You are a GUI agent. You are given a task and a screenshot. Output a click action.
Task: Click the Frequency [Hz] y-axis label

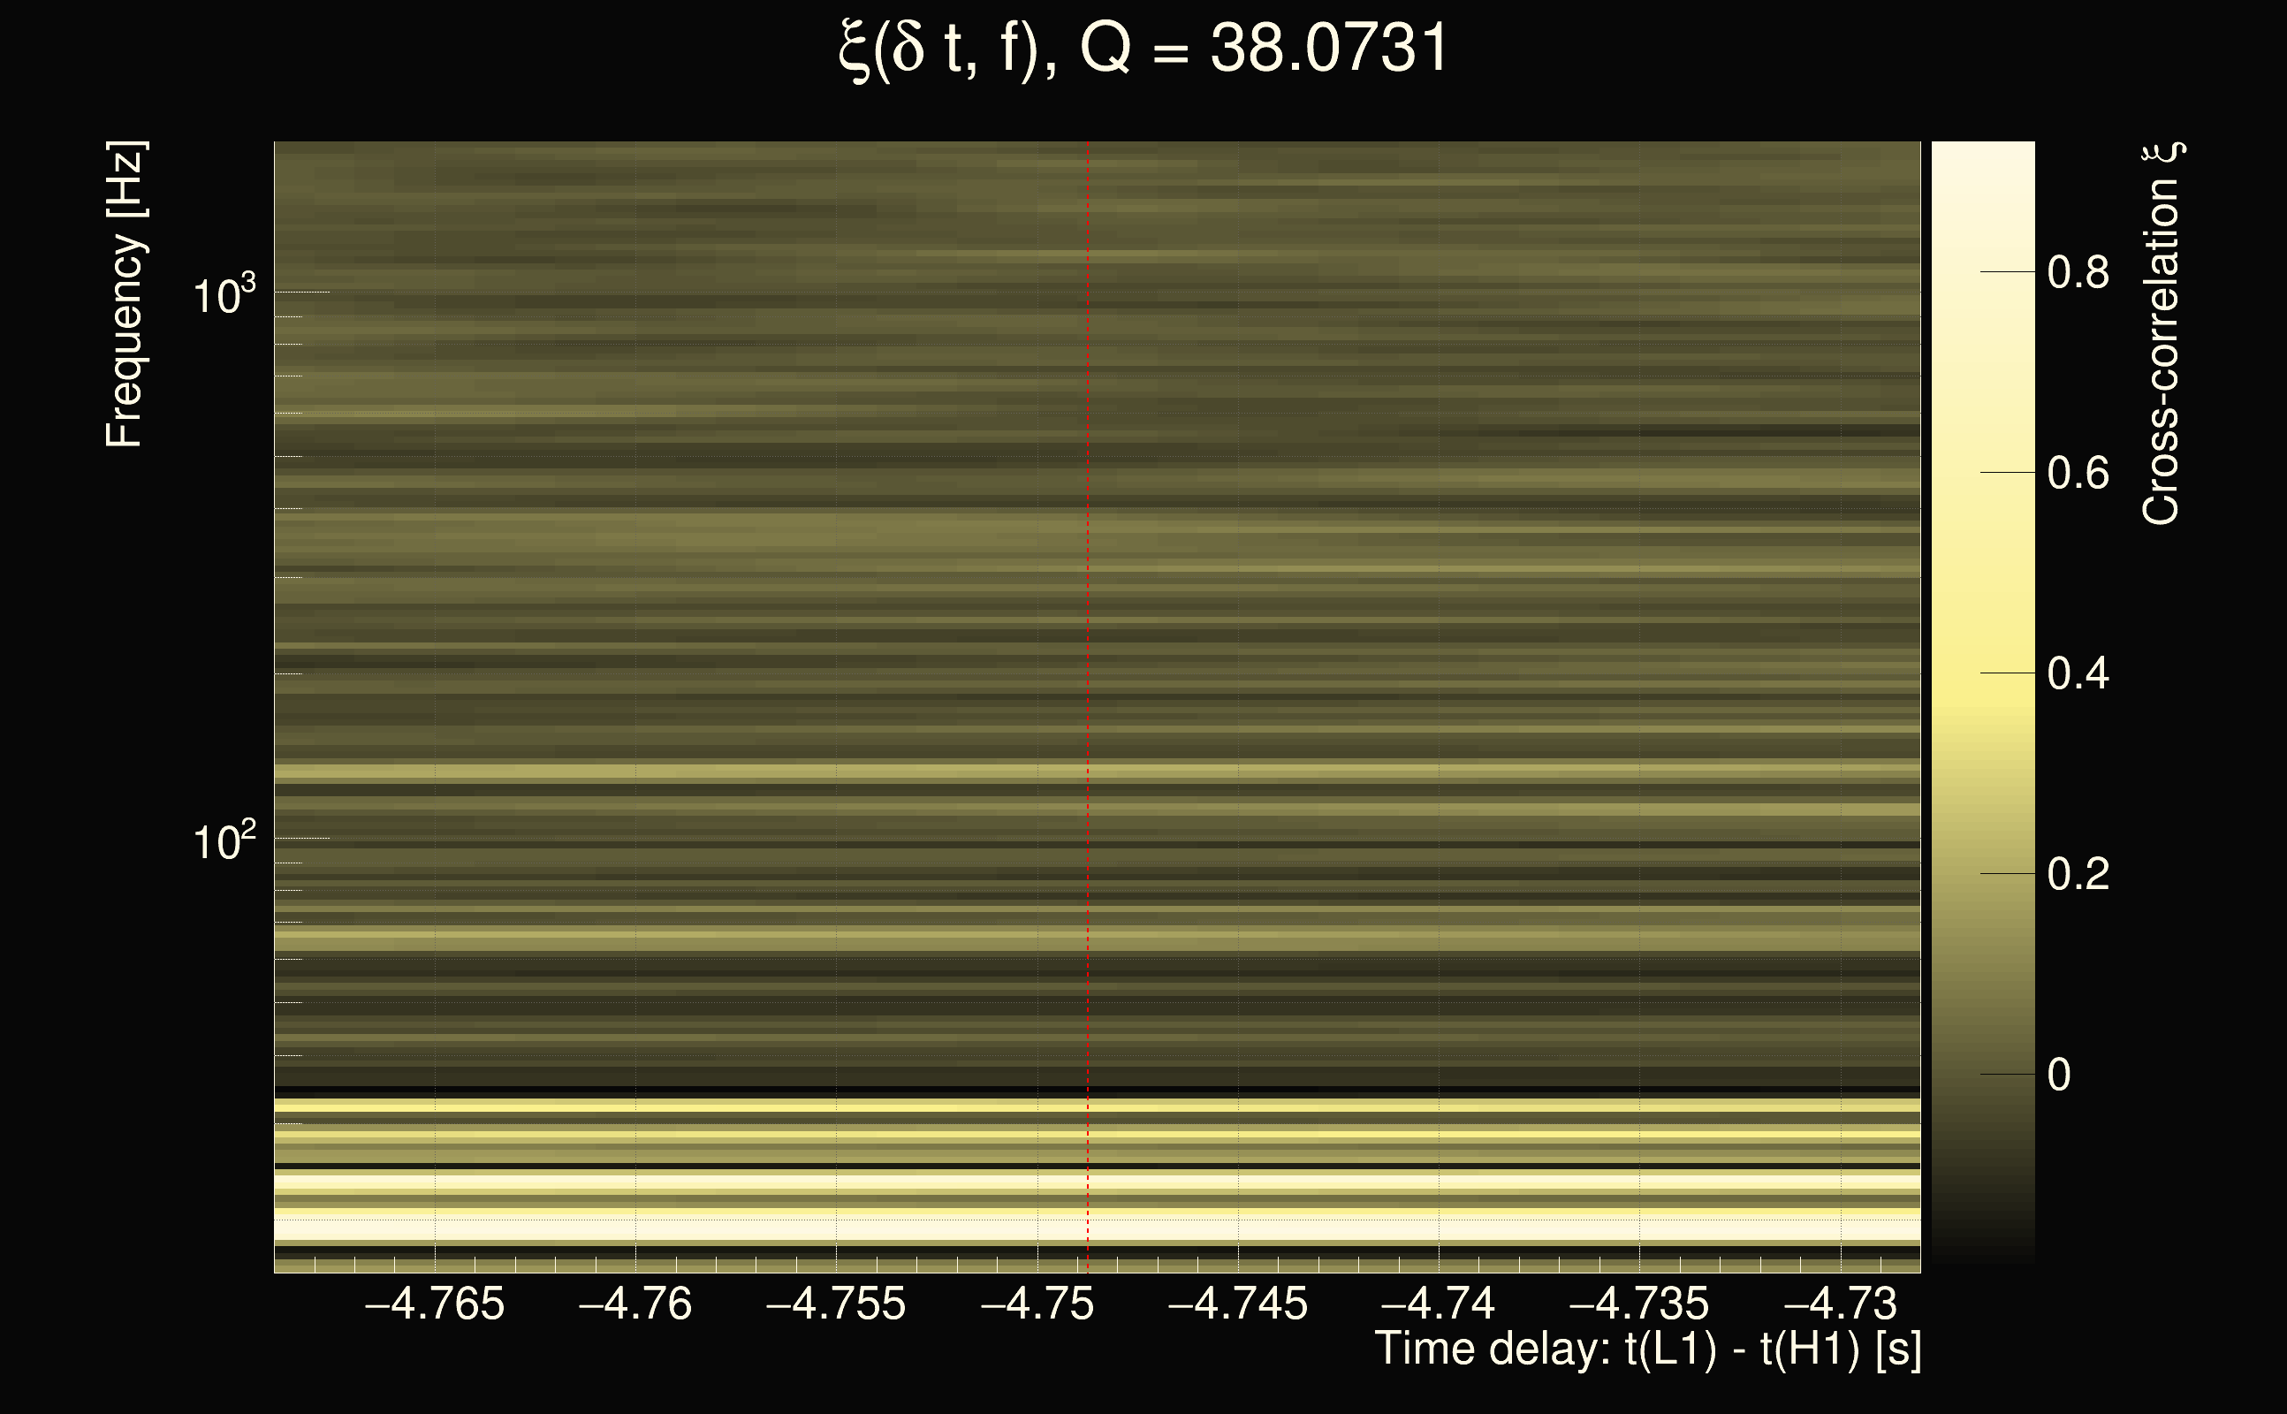tap(125, 294)
